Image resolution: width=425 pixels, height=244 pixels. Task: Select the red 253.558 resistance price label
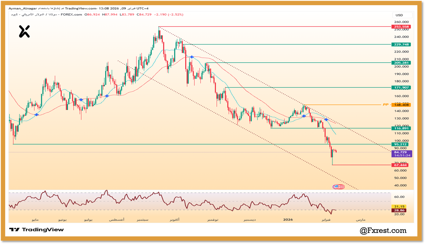click(401, 26)
